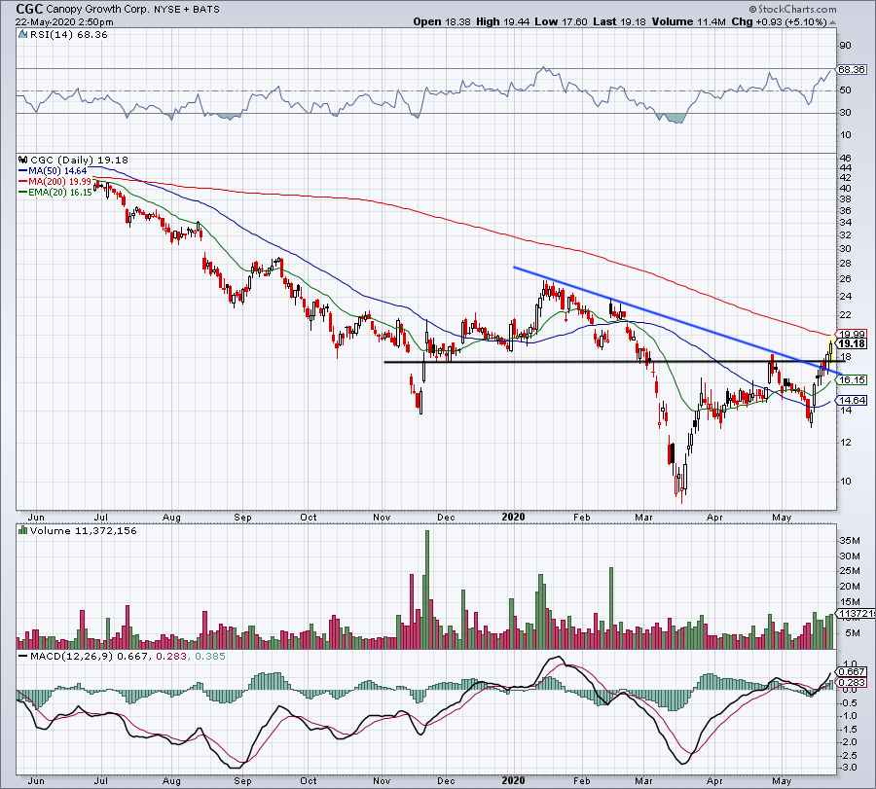
Task: Click the 0.667 MACD value tag
Action: [852, 671]
